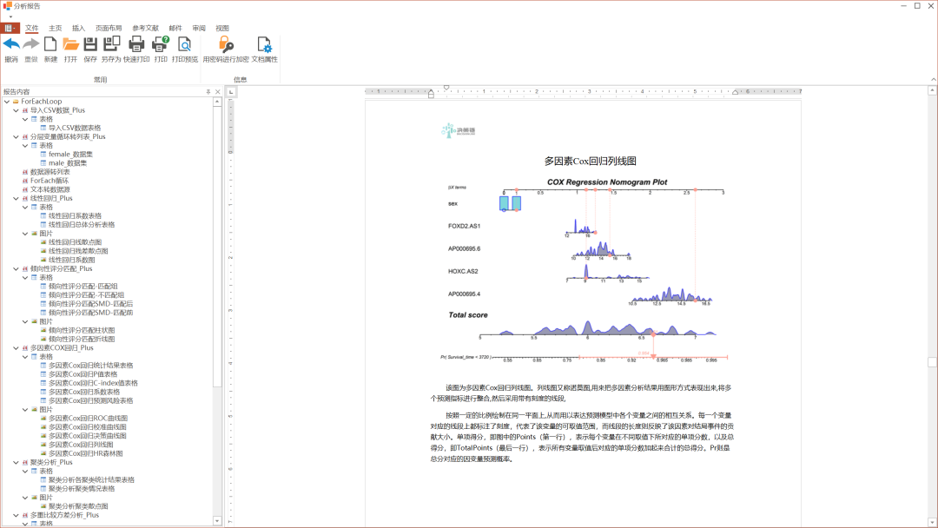Collapse the 聚类分析_Plus node
This screenshot has height=528, width=938.
(16, 462)
